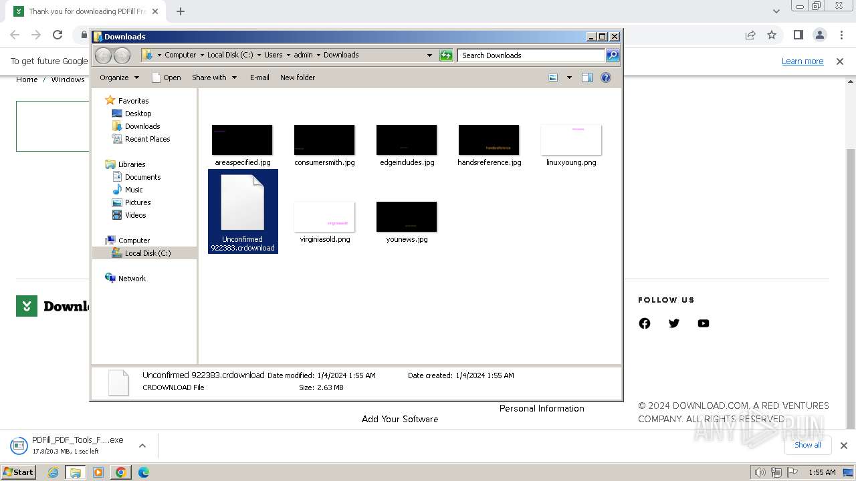Expand the view options dropdown arrow
The width and height of the screenshot is (856, 481).
tap(569, 77)
